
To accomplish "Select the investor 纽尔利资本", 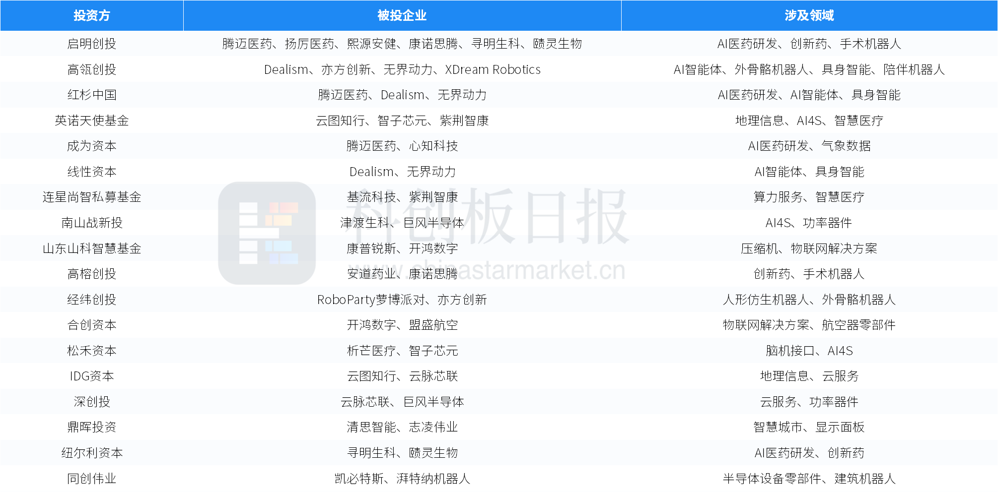I will point(92,453).
